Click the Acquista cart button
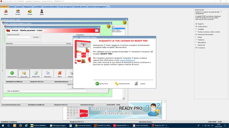 [140, 84]
